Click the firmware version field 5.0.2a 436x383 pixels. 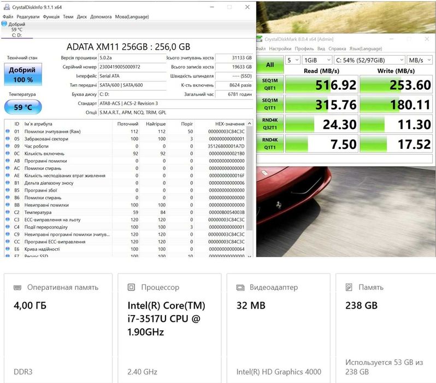[132, 57]
